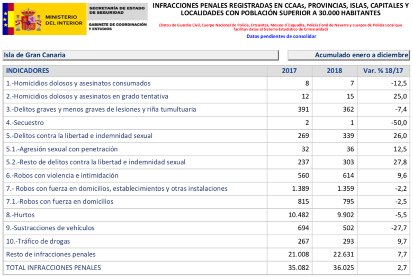Click the 10.-Tráfico de drogas row label
Screen dimensions: 413x277
point(38,241)
